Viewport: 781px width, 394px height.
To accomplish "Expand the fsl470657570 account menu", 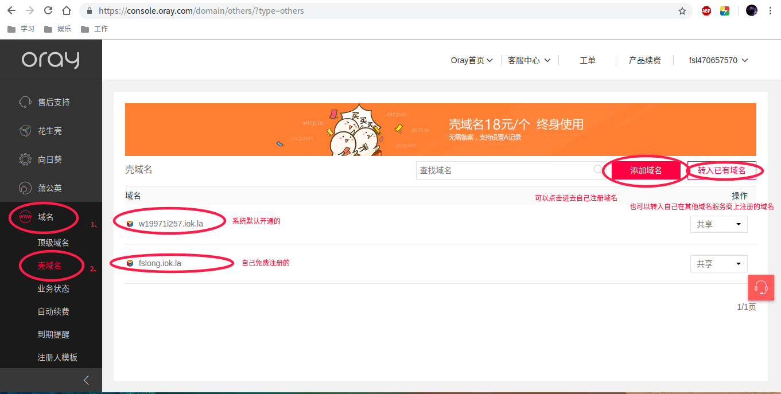I will pos(718,60).
